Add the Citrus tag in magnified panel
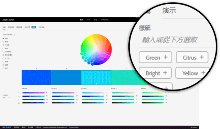Image resolution: width=220 pixels, height=129 pixels. point(192,57)
